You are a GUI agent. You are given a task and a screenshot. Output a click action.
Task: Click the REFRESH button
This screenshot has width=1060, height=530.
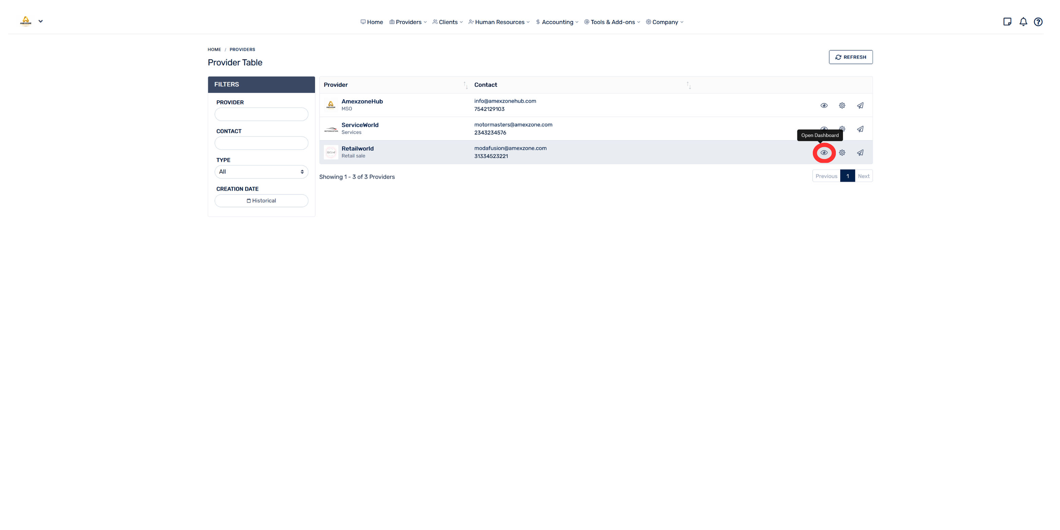click(851, 57)
